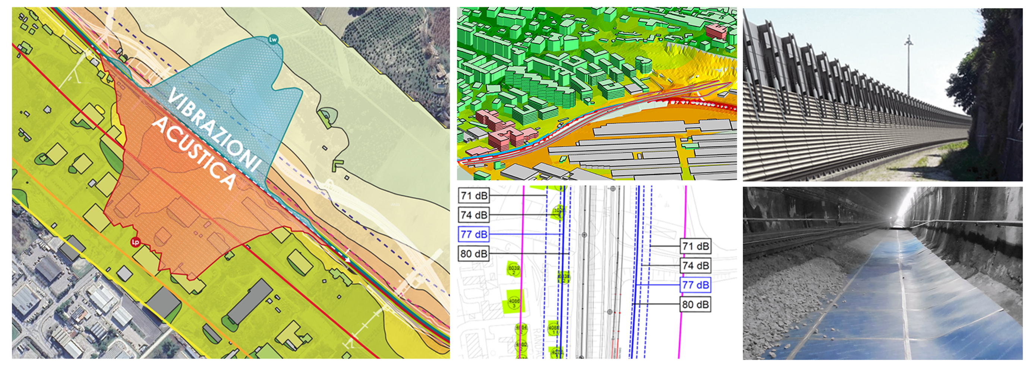The height and width of the screenshot is (380, 1028).
Task: Click the green 4080 receptor marker
Action: coord(521,345)
